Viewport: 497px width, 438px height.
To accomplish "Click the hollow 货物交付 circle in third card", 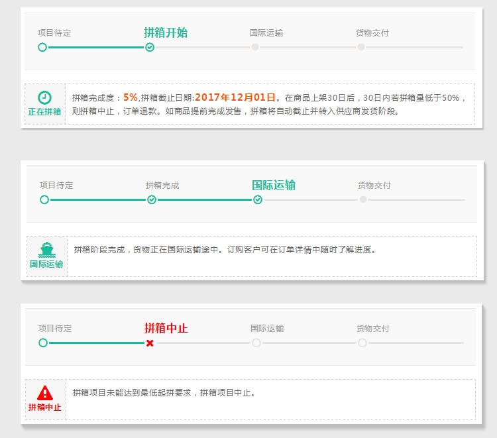I will click(362, 343).
